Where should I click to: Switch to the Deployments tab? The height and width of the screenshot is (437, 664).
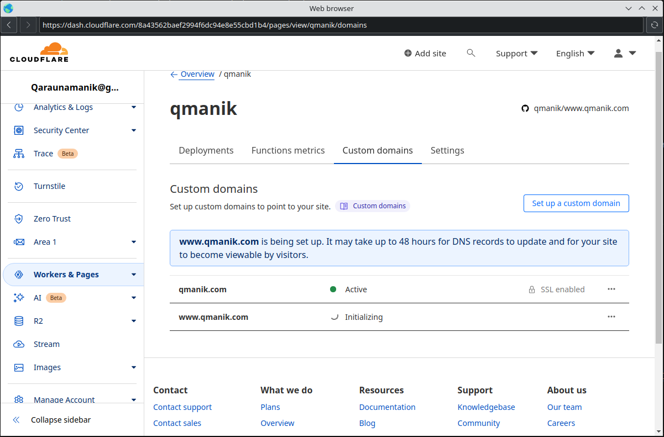pyautogui.click(x=206, y=150)
